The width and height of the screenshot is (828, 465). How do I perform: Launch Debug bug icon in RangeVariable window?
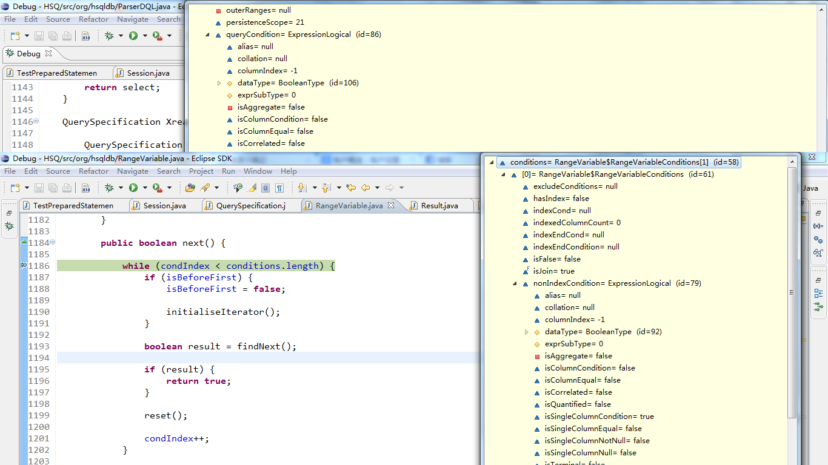click(109, 188)
